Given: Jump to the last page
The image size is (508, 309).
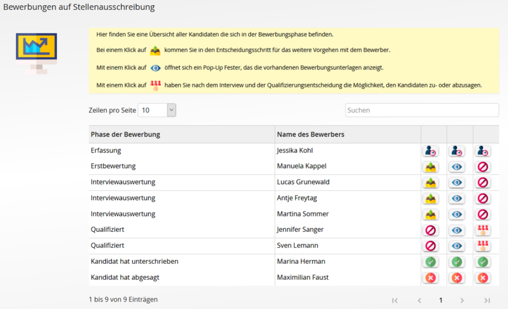Looking at the screenshot, I should point(487,300).
